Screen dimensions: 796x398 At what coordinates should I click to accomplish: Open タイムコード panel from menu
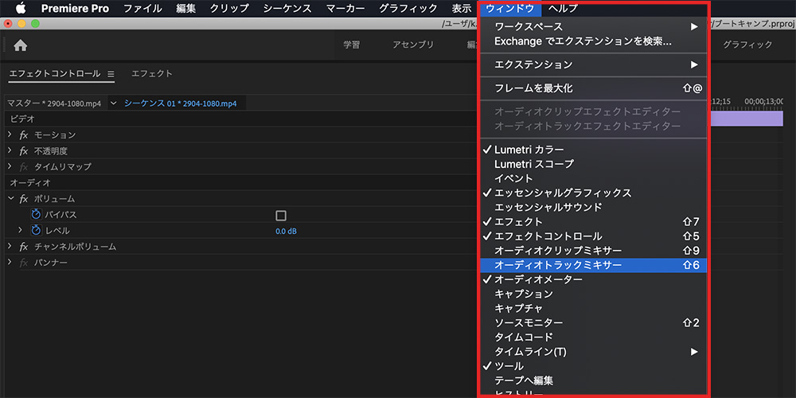tap(592, 337)
